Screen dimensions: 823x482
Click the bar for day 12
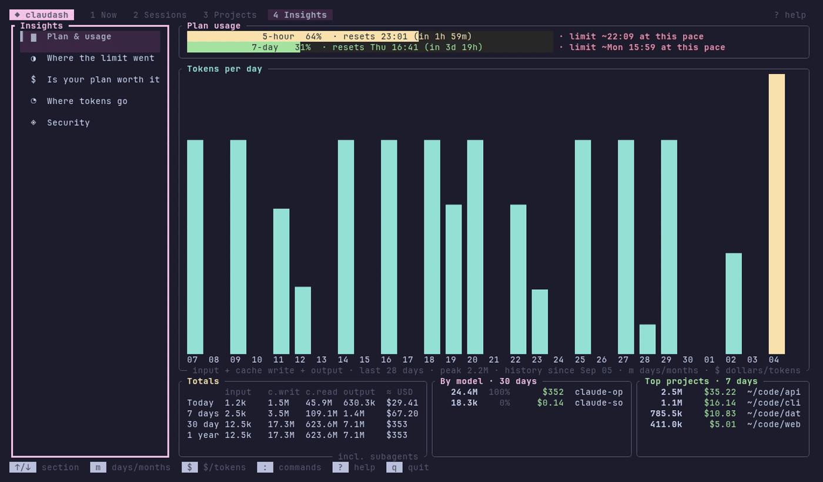point(303,320)
